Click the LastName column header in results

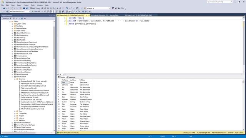(73, 80)
